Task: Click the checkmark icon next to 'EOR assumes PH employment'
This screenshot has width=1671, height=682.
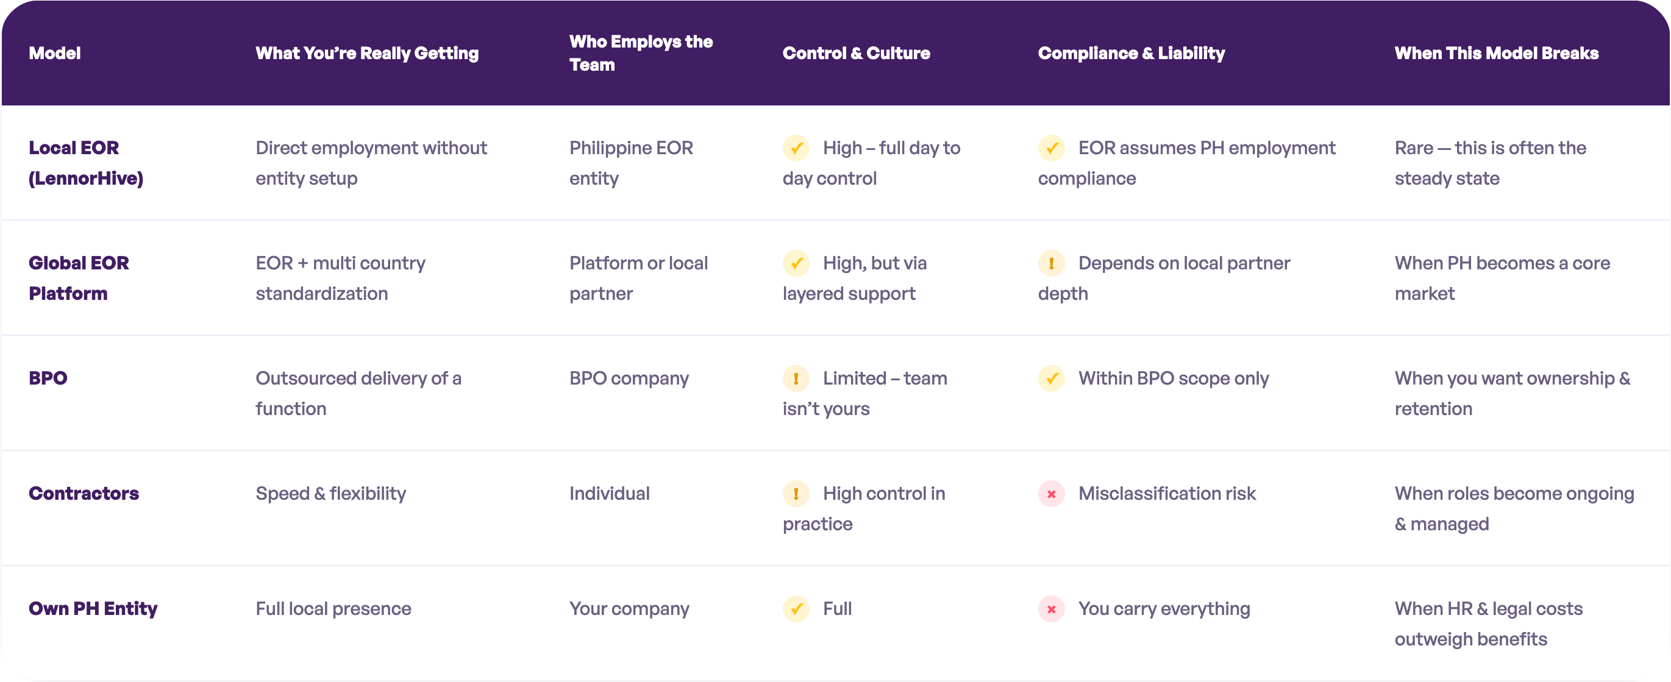Action: 1051,148
